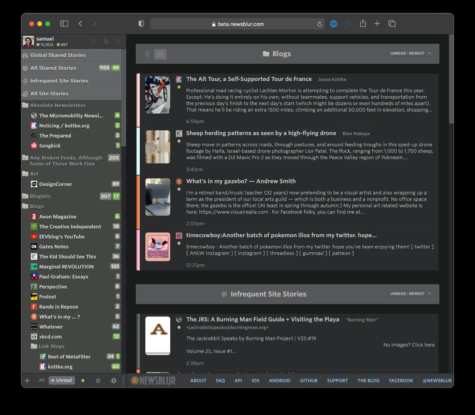Click the Rands in Repose feed icon
This screenshot has width=475, height=415.
tap(34, 307)
